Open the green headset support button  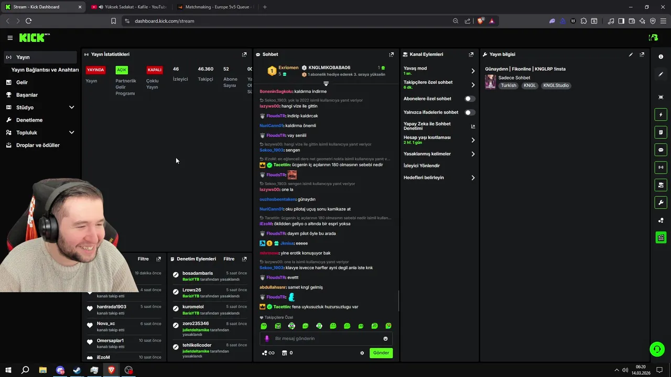[657, 349]
